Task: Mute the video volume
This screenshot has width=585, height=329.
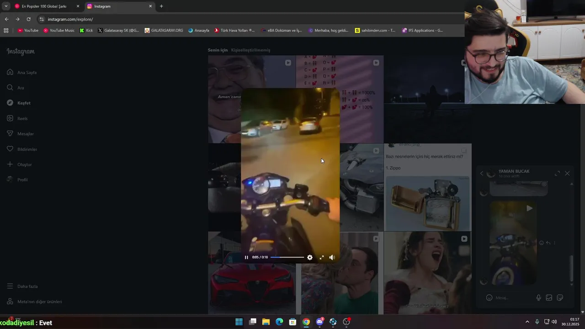Action: [x=332, y=257]
